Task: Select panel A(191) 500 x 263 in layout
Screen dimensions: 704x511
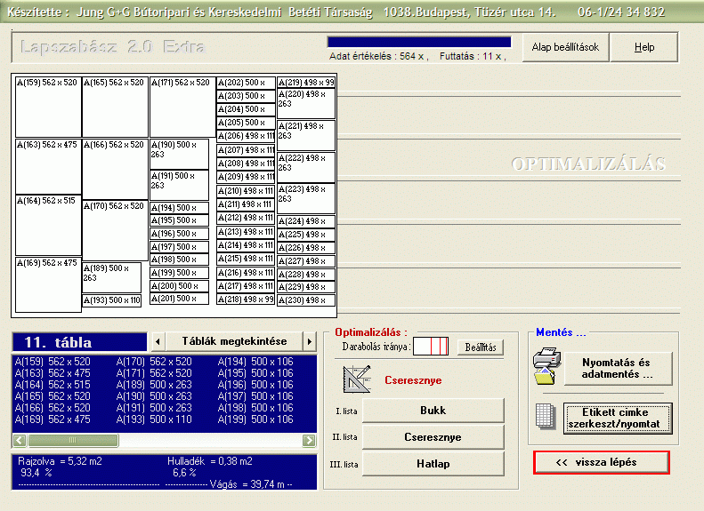Action: tap(179, 185)
